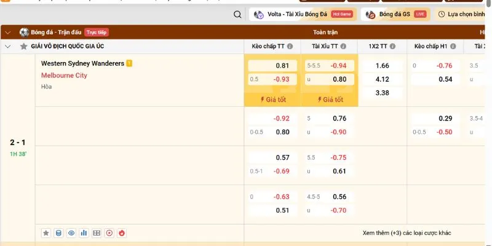Click the Trực tiếp live badge
Screen dimensions: 492x246
coord(96,32)
